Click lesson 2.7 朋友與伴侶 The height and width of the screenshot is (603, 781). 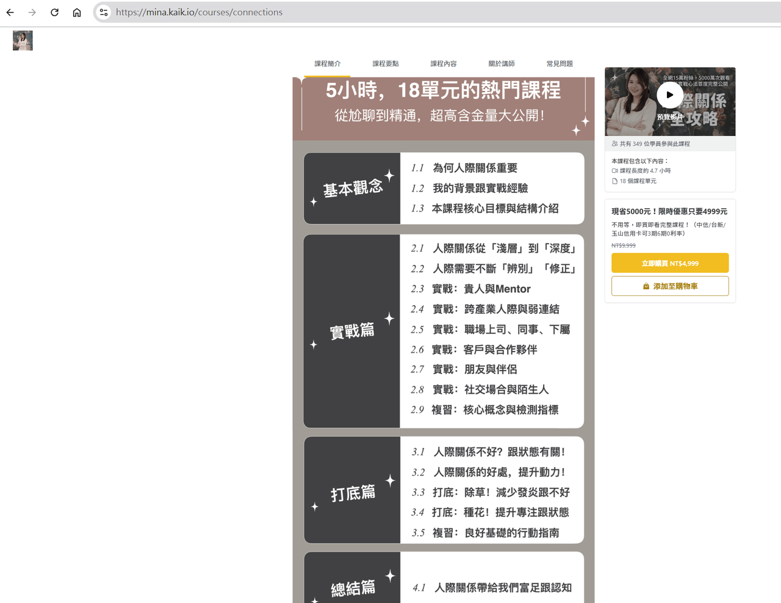point(464,369)
